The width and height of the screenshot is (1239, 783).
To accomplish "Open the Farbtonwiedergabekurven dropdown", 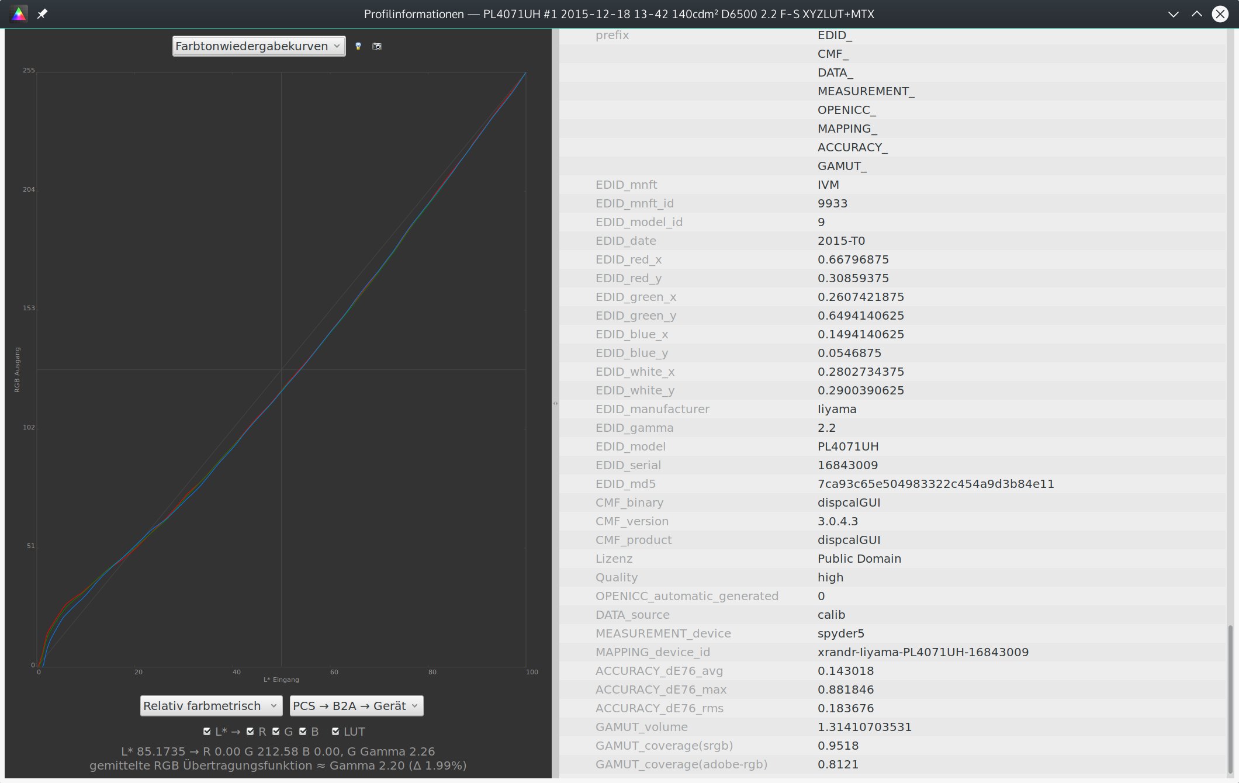I will 258,46.
